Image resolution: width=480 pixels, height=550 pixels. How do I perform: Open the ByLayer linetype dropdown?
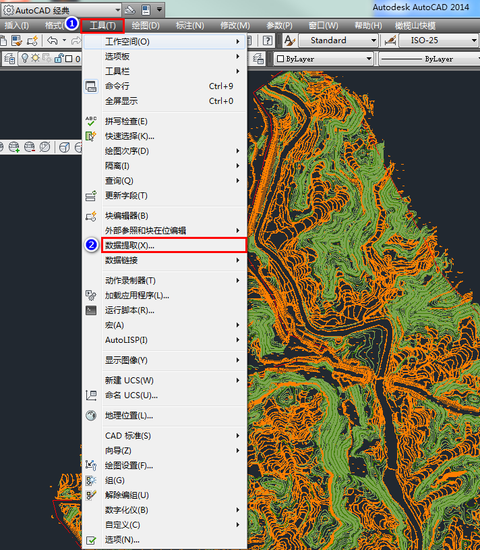429,59
